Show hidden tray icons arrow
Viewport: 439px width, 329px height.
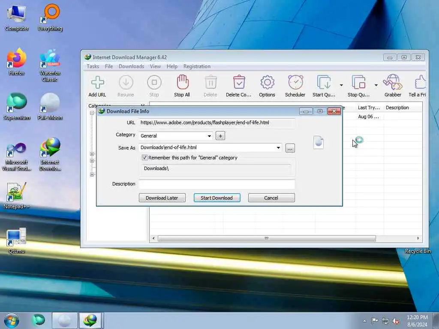click(x=364, y=321)
